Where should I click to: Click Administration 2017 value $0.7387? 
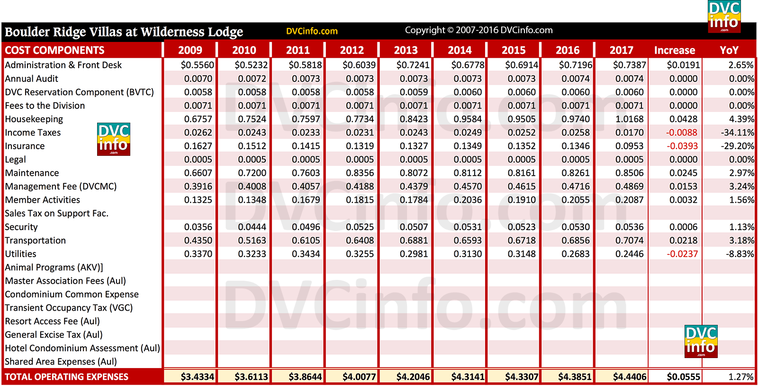click(x=629, y=65)
